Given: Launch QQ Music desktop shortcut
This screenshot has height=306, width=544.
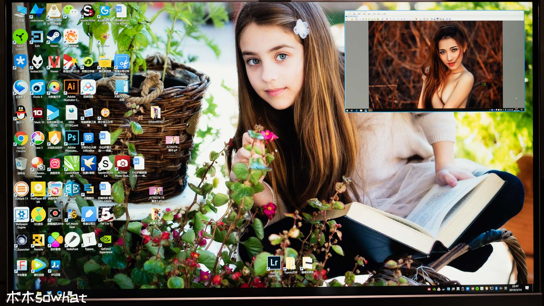Looking at the screenshot, I should 38,217.
